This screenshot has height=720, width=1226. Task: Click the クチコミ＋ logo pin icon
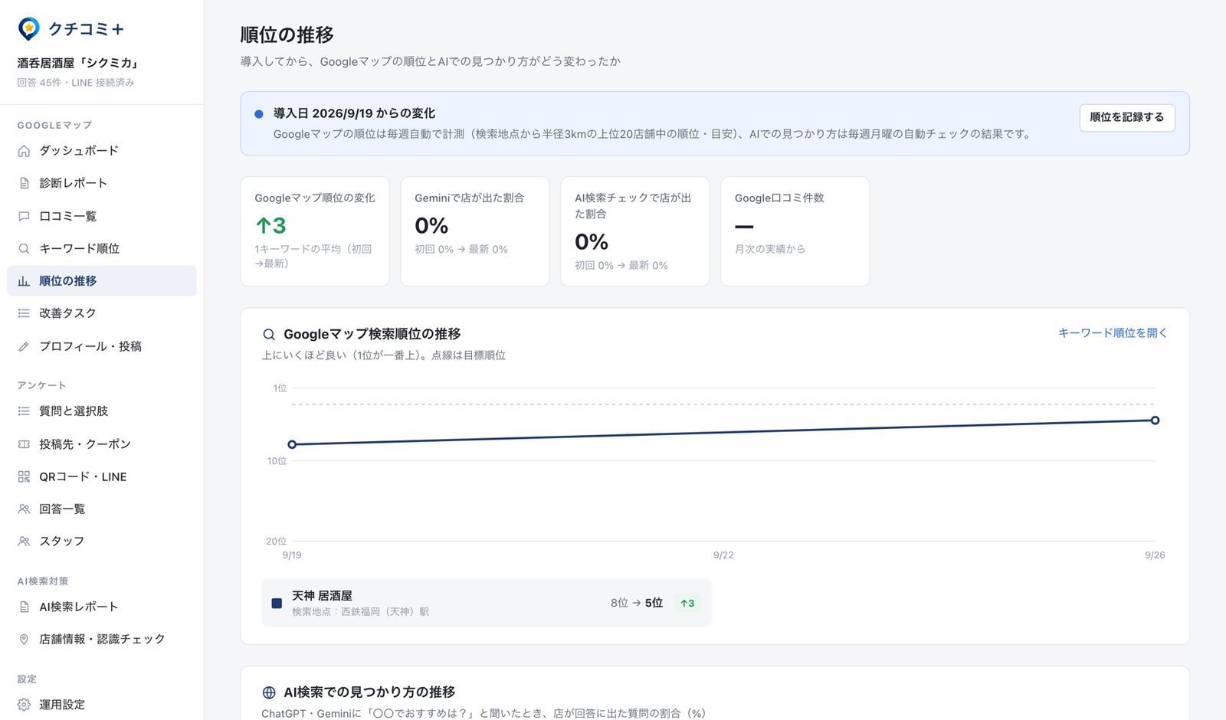point(28,29)
